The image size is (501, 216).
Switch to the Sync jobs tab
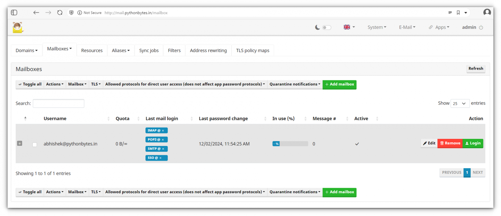149,50
